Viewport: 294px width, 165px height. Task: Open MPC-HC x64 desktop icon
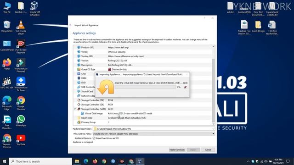7,83
